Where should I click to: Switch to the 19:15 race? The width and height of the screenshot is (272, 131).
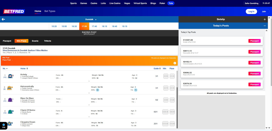tap(125, 26)
